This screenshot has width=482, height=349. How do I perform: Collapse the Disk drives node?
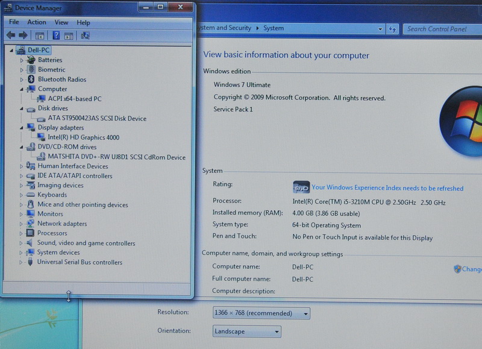[x=22, y=109]
